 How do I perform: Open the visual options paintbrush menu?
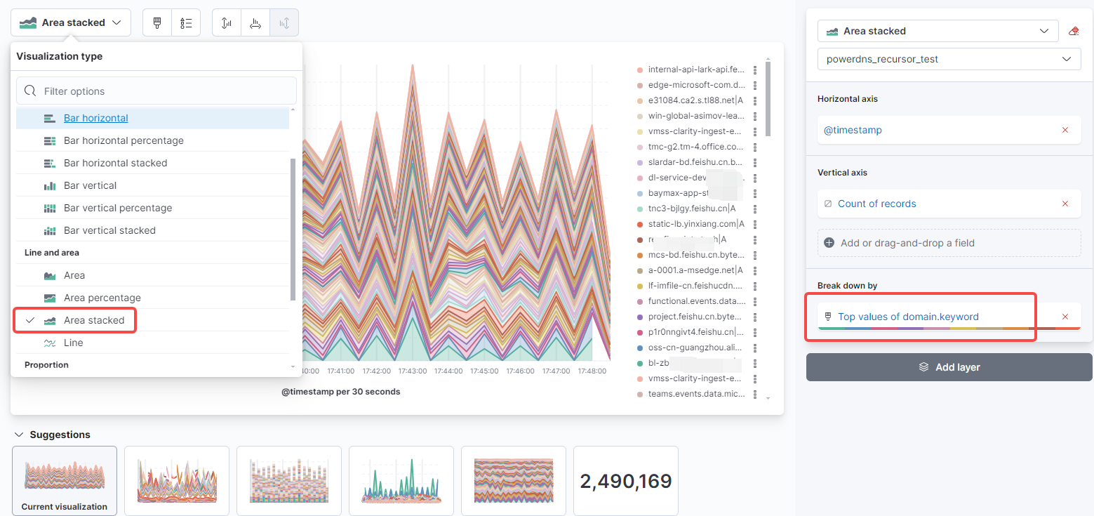click(x=157, y=22)
